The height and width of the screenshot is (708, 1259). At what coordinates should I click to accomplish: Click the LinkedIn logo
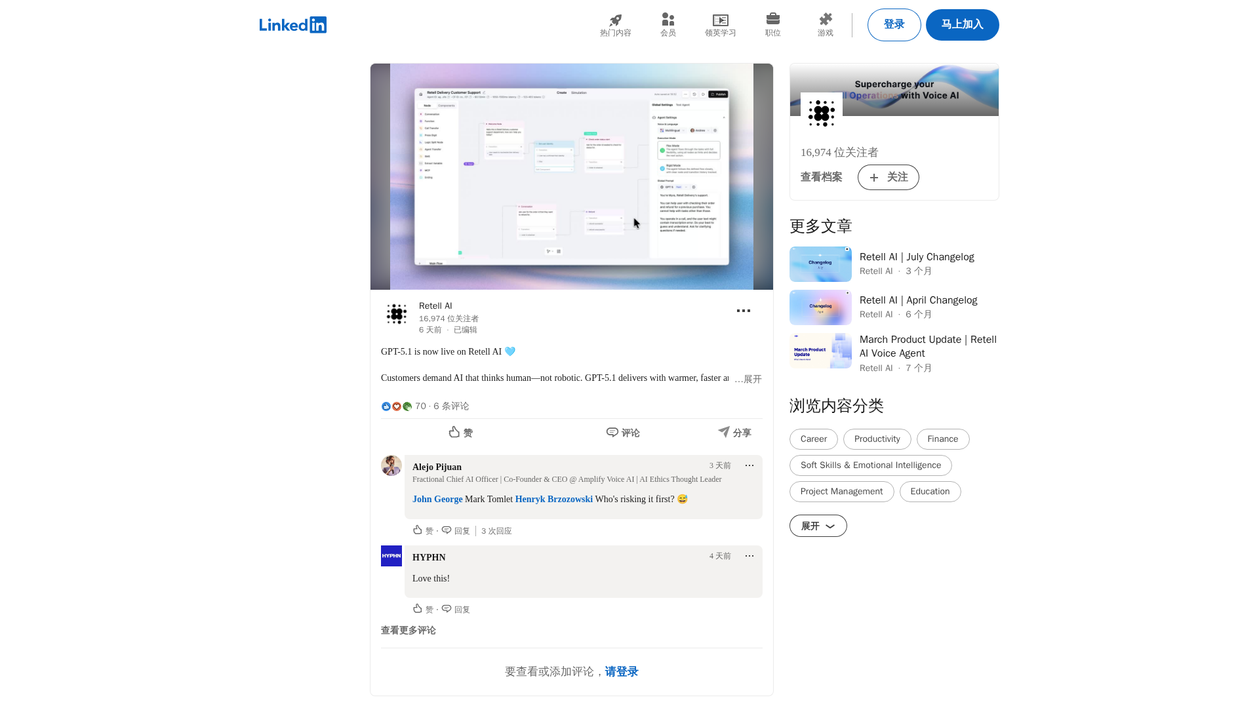(x=292, y=25)
